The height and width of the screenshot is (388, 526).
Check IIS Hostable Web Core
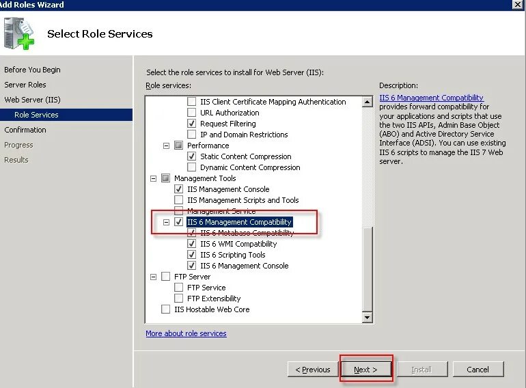coord(165,309)
